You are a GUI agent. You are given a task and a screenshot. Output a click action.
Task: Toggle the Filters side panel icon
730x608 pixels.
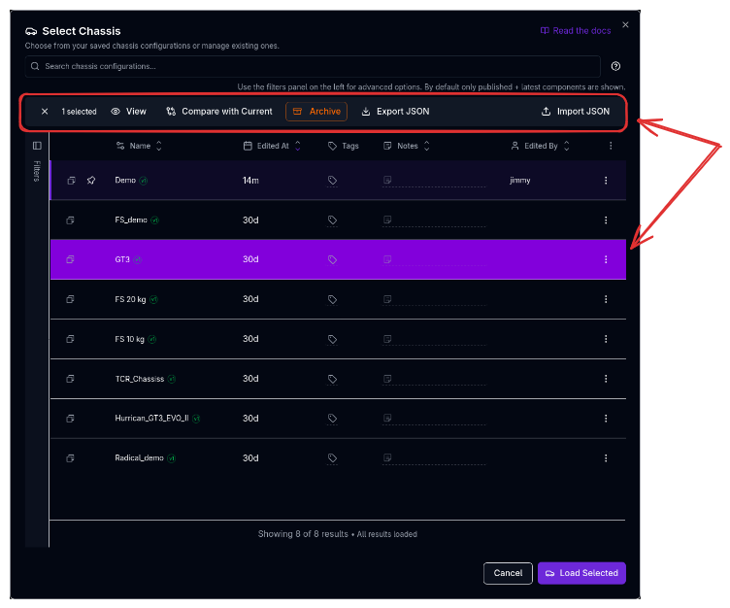pyautogui.click(x=37, y=146)
